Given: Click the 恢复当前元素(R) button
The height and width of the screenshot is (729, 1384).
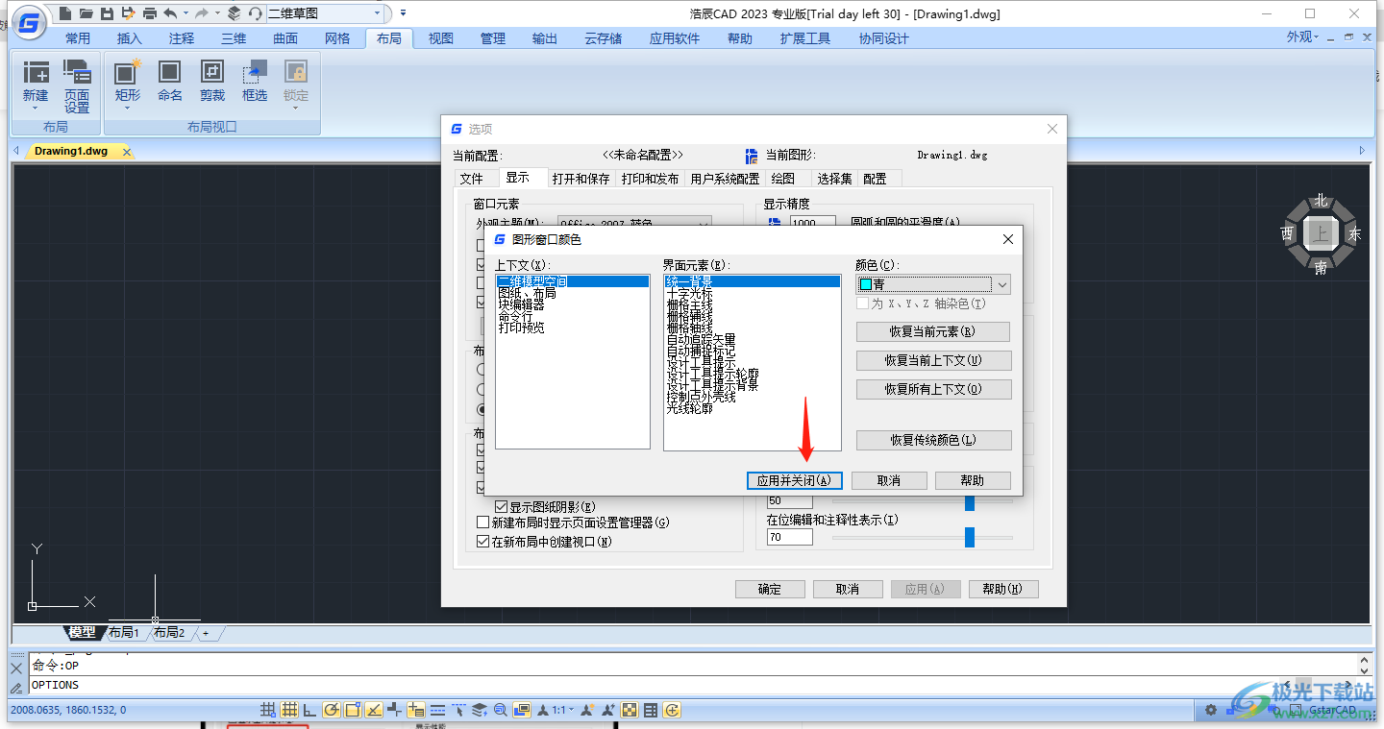Looking at the screenshot, I should pyautogui.click(x=932, y=331).
